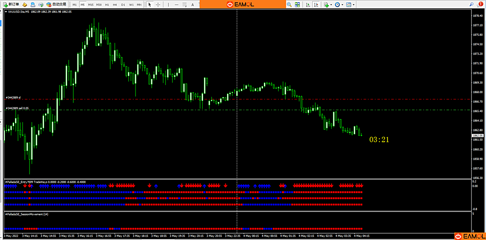Switch chart to D1 timeframe
Viewport: 486px width, 240px height.
pyautogui.click(x=123, y=5)
